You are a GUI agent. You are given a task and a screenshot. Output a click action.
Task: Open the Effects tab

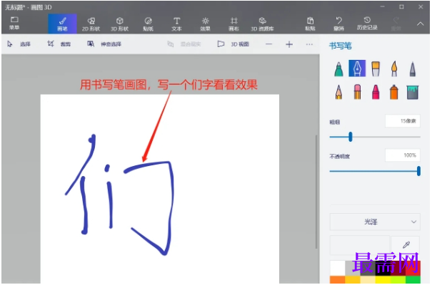click(x=205, y=24)
